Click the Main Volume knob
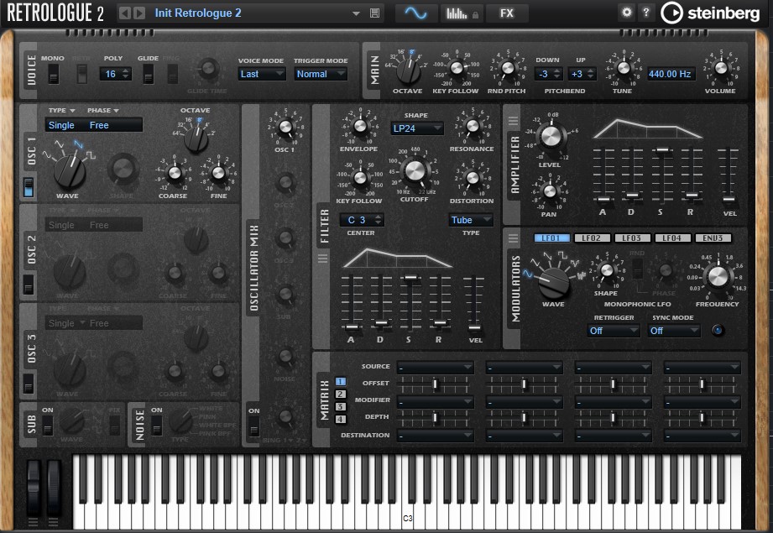The image size is (773, 533). pyautogui.click(x=720, y=69)
